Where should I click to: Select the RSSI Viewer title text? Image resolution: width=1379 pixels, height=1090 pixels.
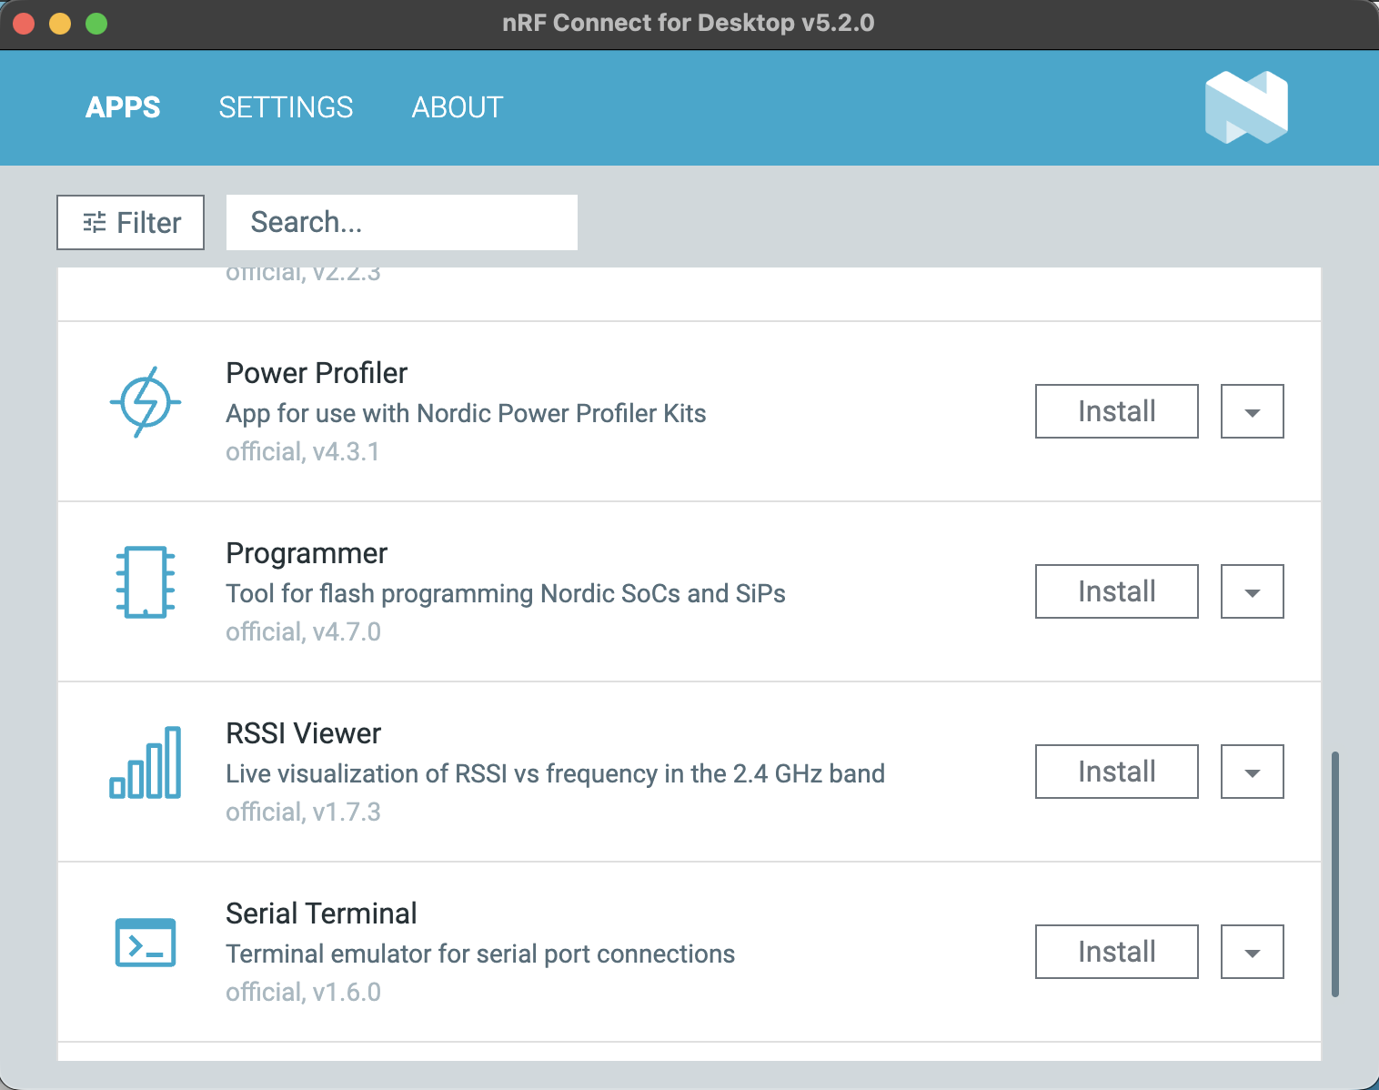point(304,733)
